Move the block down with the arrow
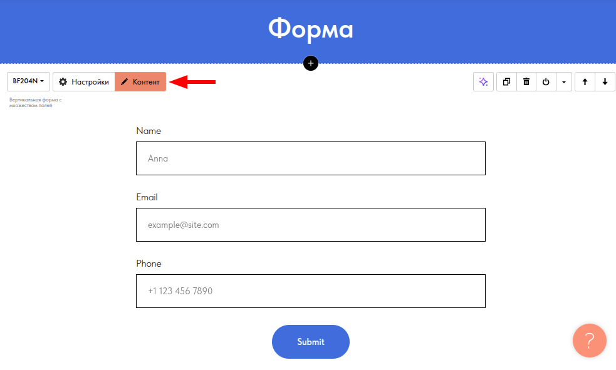This screenshot has height=370, width=616. click(605, 82)
